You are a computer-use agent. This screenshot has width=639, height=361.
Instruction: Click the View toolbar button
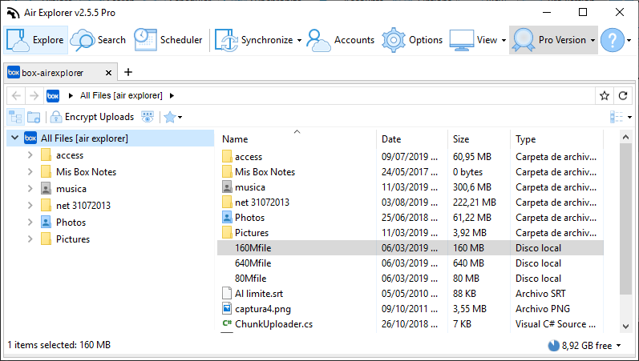(474, 40)
